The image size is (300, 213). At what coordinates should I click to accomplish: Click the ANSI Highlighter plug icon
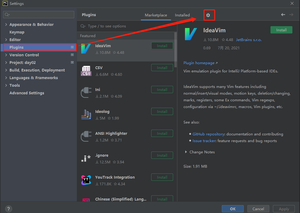86,136
